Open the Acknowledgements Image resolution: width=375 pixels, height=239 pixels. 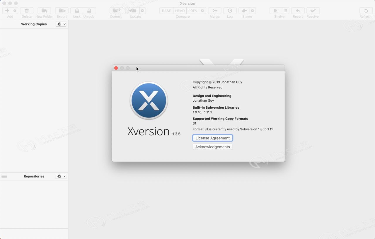coord(213,147)
